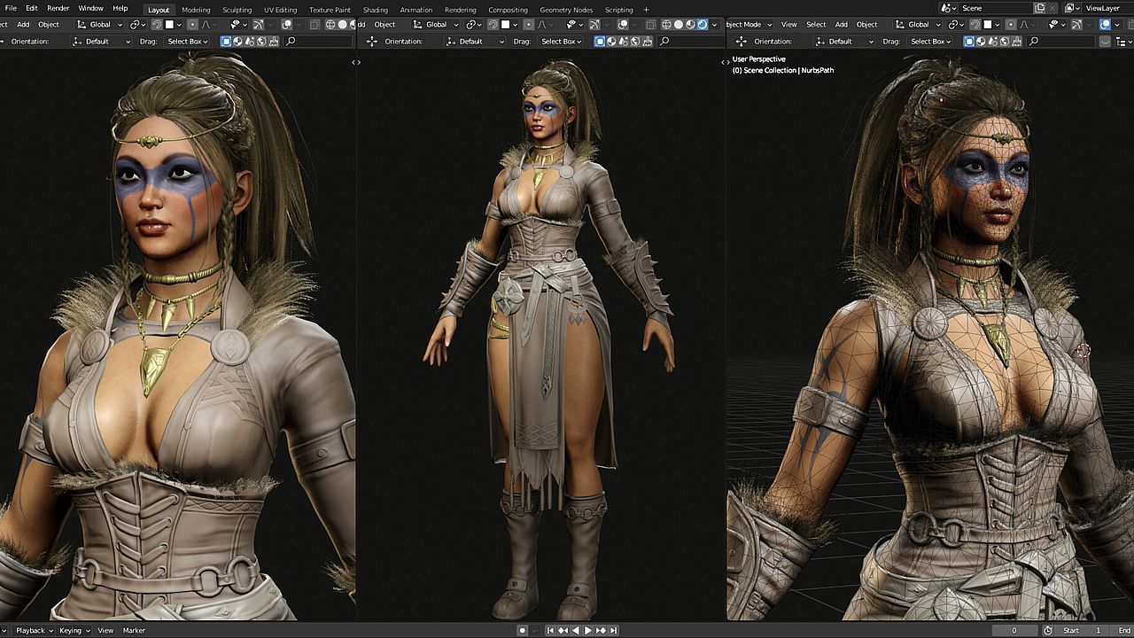Click the ViewLayer name field
Image resolution: width=1134 pixels, height=638 pixels.
click(x=1102, y=8)
